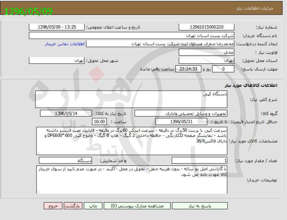Click the resize grip of the specifications textarea
The height and width of the screenshot is (220, 287).
click(39, 153)
